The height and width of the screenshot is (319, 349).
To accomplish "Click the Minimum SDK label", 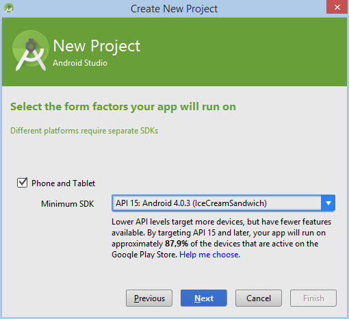I will tap(67, 204).
